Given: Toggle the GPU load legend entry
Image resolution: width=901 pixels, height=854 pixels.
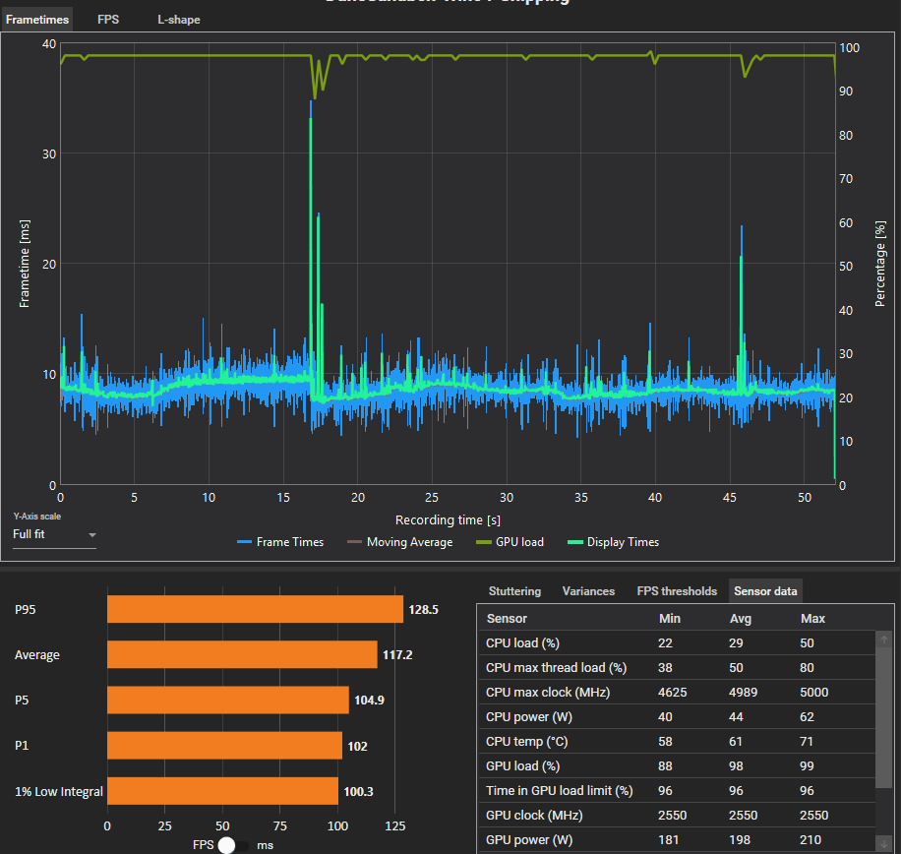Looking at the screenshot, I should coord(510,542).
